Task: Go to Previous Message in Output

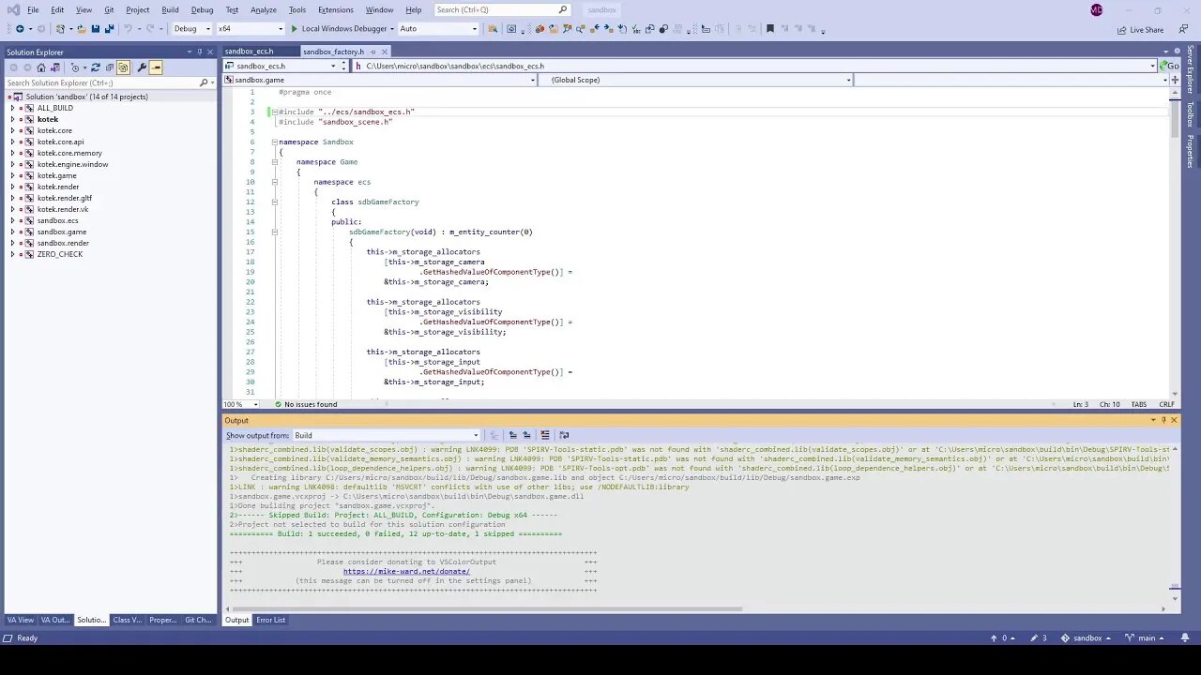Action: tap(512, 435)
